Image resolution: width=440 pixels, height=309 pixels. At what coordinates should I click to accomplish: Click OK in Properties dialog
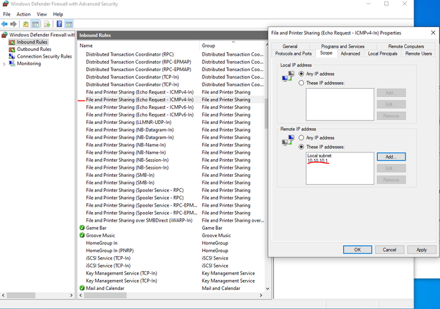(x=357, y=250)
